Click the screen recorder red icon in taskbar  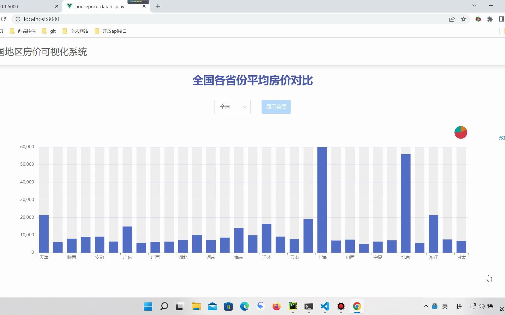click(x=341, y=307)
